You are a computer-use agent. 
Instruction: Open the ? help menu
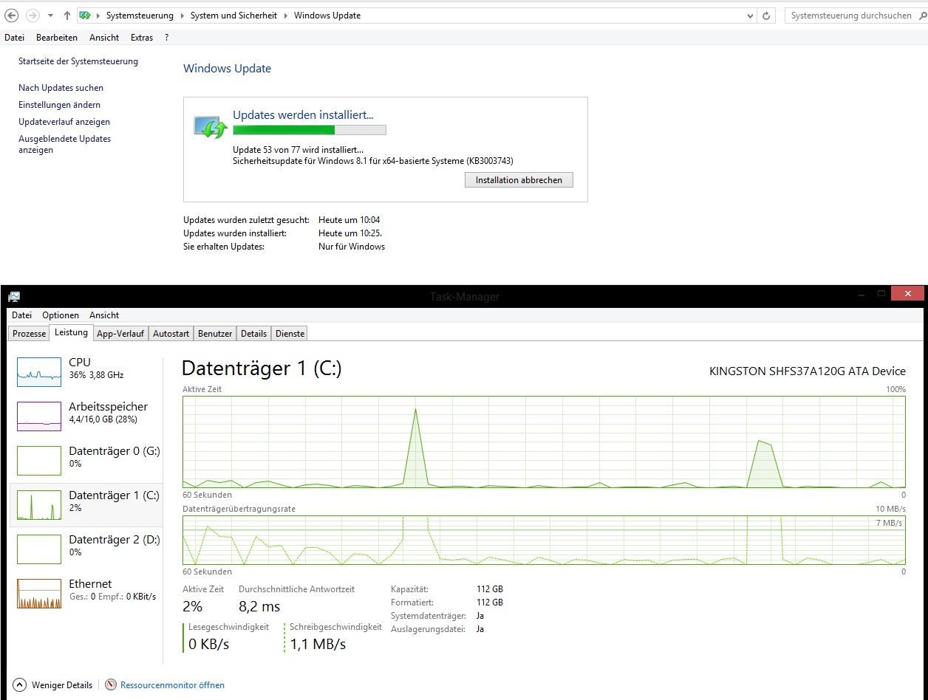point(167,38)
